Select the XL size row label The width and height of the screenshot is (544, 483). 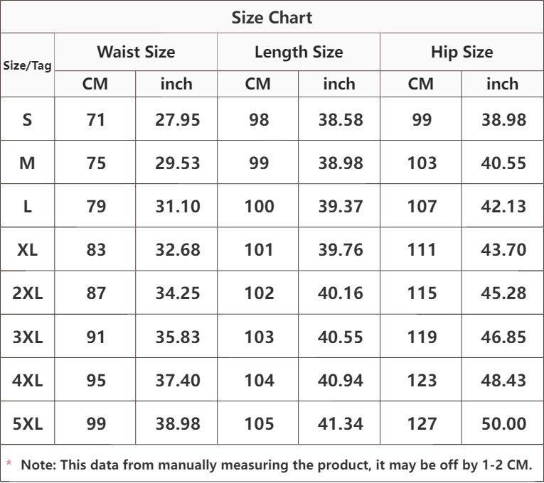pyautogui.click(x=27, y=250)
